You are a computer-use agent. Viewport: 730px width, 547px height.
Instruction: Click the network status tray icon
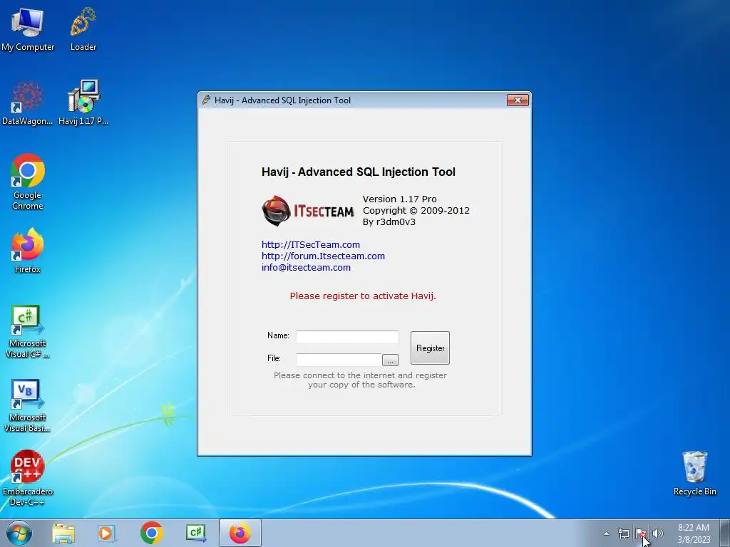[623, 533]
